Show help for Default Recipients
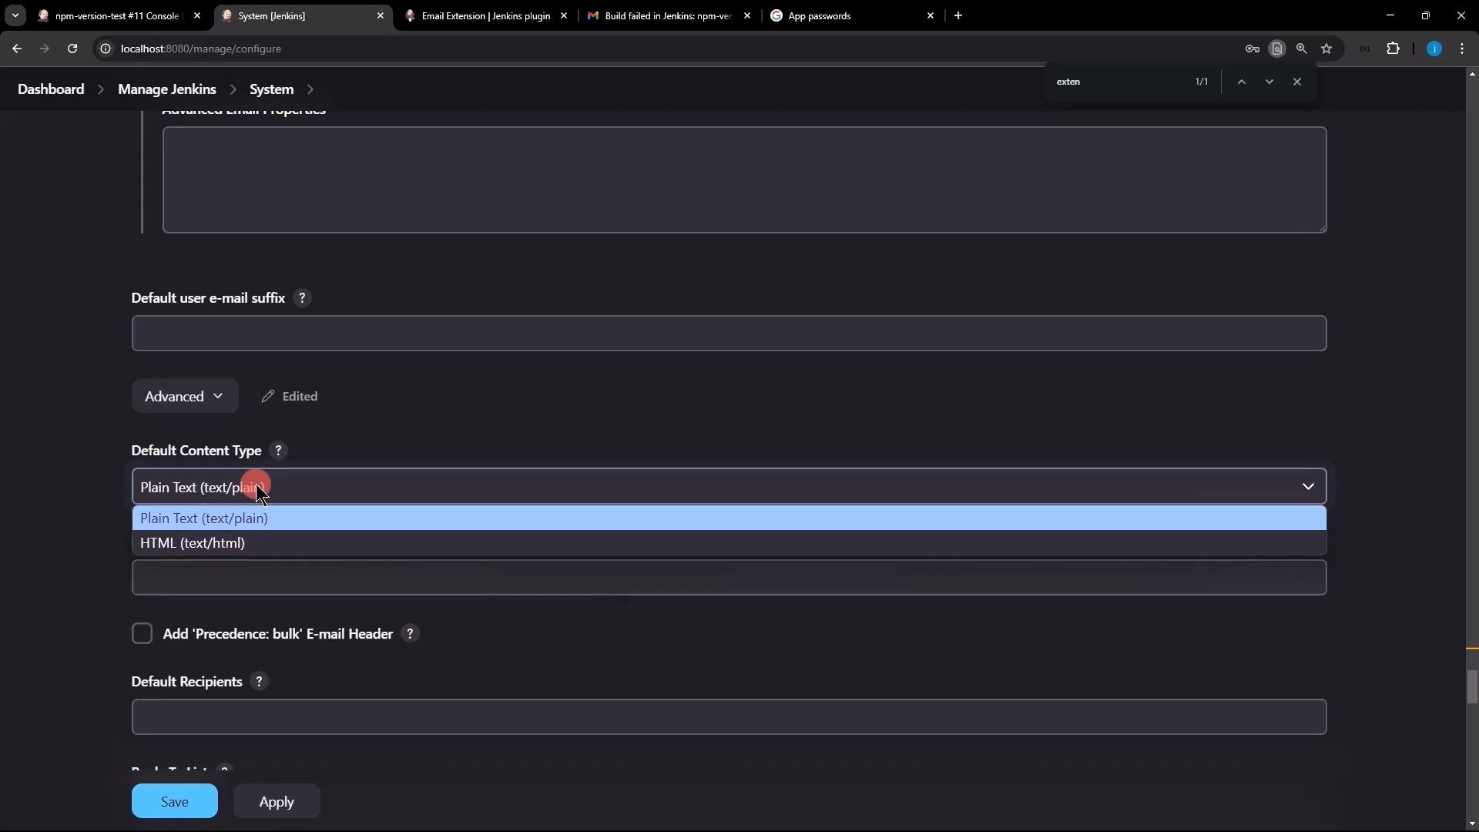 (260, 682)
